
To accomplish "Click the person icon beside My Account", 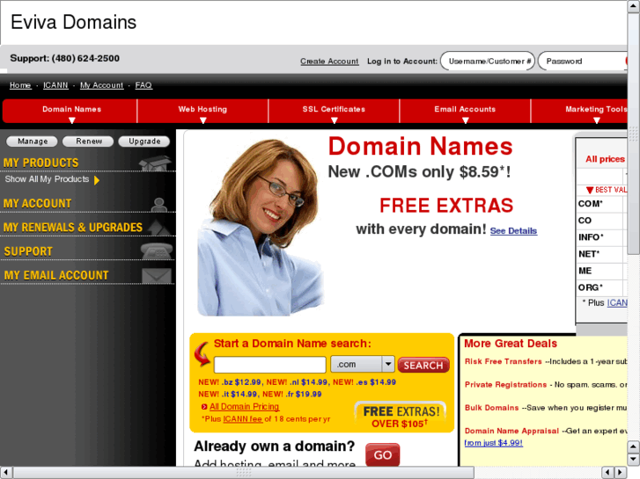I will click(x=158, y=205).
